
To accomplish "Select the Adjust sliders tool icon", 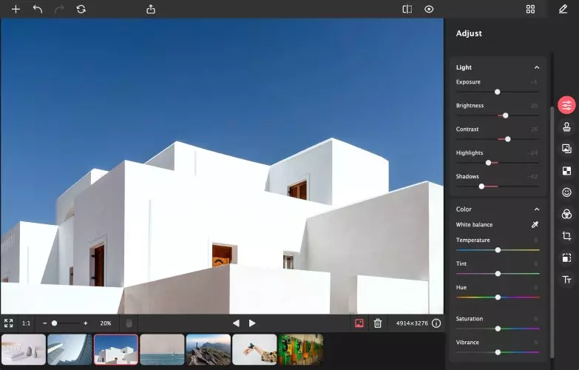I will tap(566, 105).
